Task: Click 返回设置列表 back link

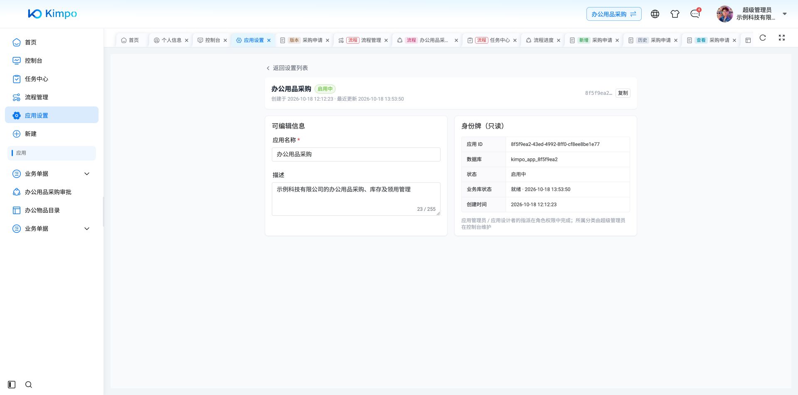Action: point(287,68)
